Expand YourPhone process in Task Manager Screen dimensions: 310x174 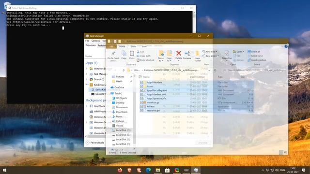pyautogui.click(x=87, y=106)
